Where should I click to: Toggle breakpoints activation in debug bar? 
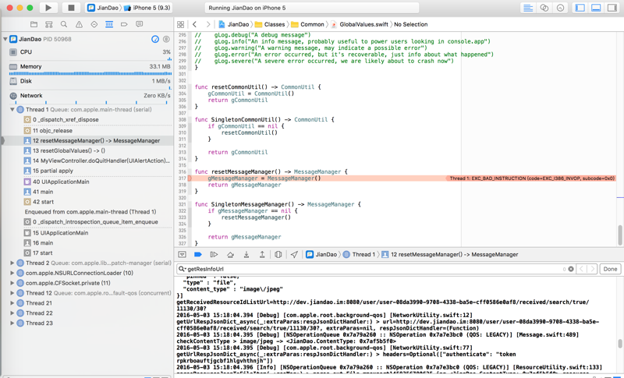(x=198, y=254)
